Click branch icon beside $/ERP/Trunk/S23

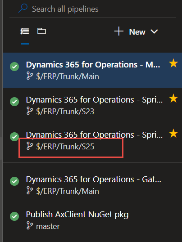[x=30, y=111]
